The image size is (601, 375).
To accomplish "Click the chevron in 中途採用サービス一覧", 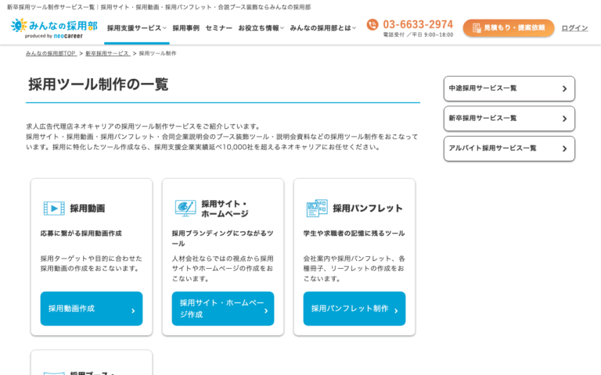I will click(x=564, y=89).
